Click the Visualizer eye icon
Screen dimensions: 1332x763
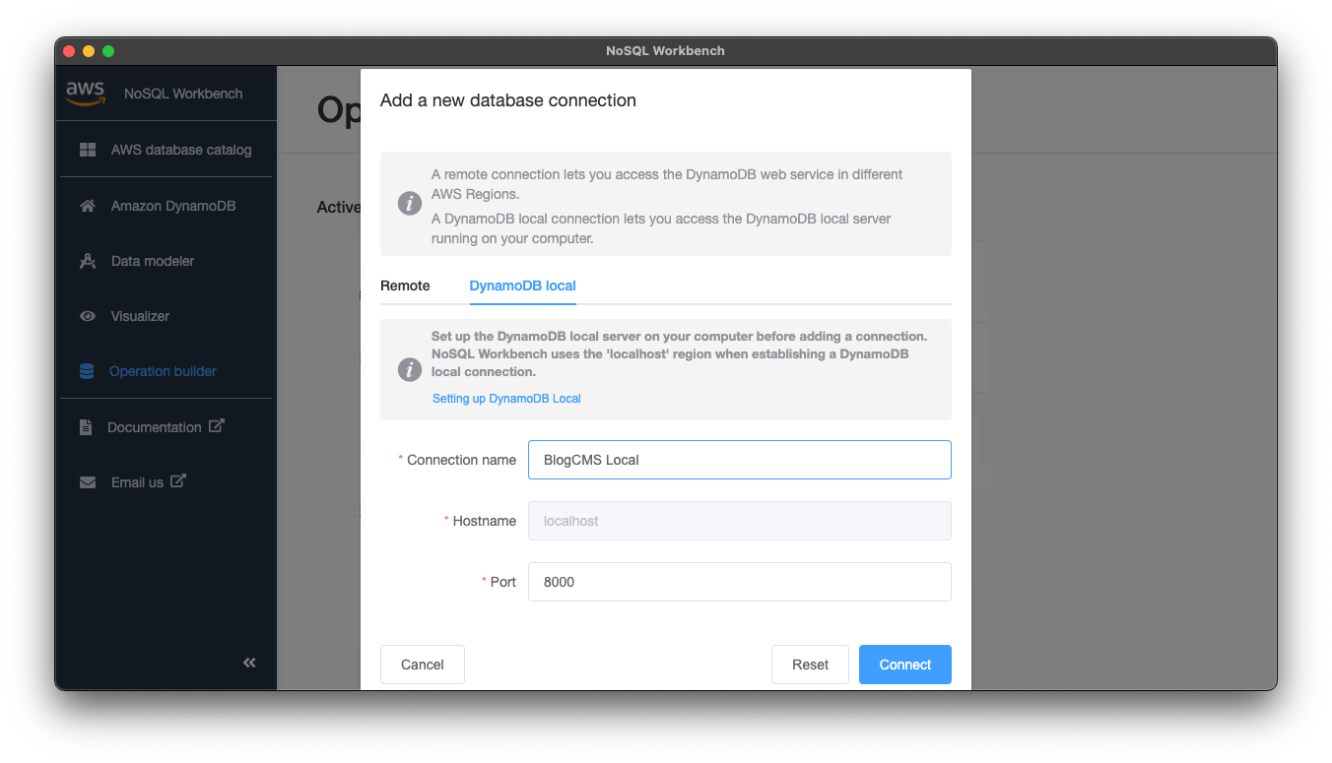pyautogui.click(x=88, y=316)
